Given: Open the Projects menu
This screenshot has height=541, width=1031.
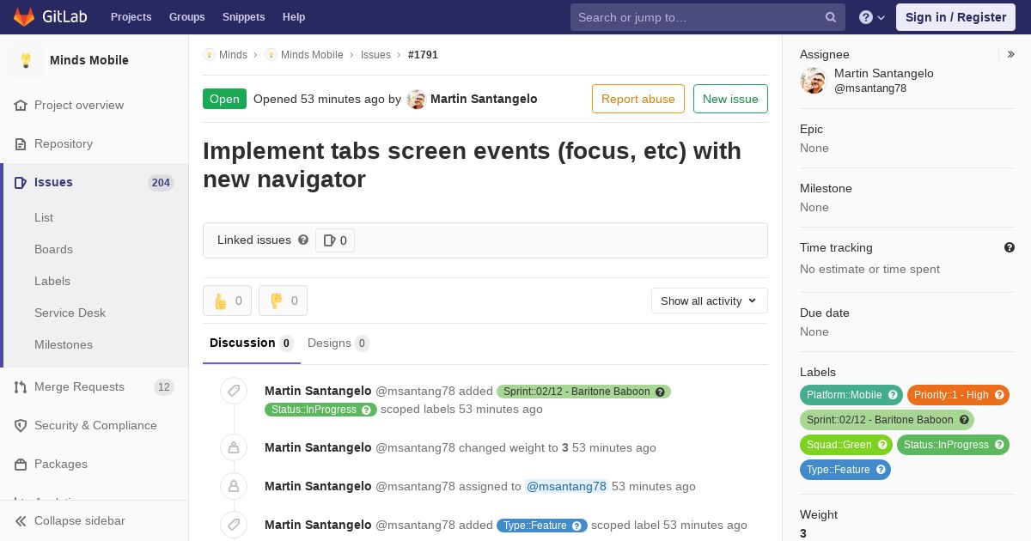Looking at the screenshot, I should click(x=131, y=17).
